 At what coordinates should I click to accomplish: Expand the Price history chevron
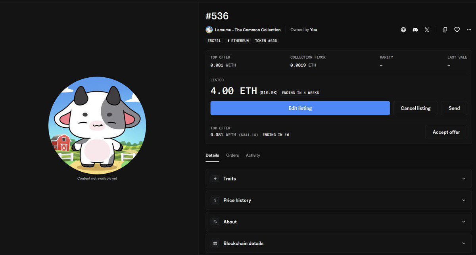coord(464,200)
